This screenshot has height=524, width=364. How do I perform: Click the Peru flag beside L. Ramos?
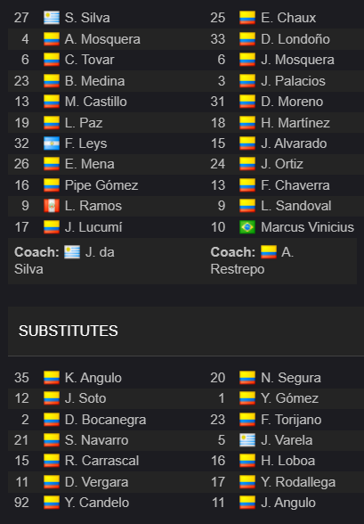(x=52, y=206)
